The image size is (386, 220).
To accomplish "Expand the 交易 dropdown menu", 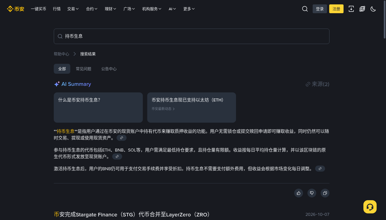I will (x=73, y=9).
